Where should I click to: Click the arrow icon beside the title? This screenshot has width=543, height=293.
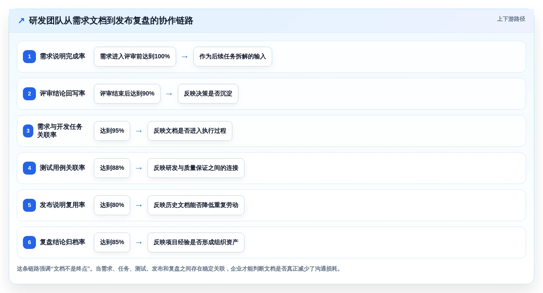21,21
